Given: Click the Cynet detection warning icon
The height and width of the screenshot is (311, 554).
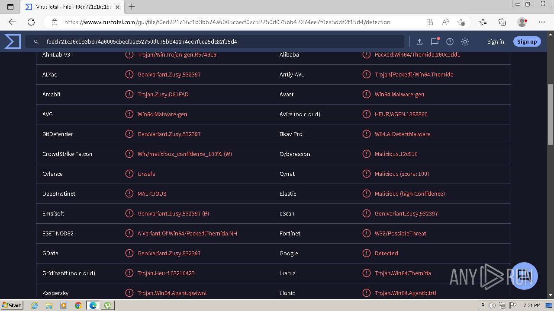Looking at the screenshot, I should pyautogui.click(x=366, y=174).
